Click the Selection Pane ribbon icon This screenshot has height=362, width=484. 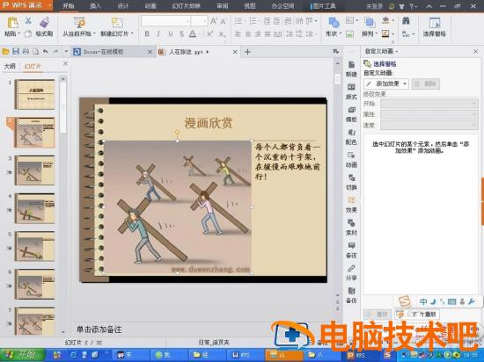pyautogui.click(x=435, y=23)
